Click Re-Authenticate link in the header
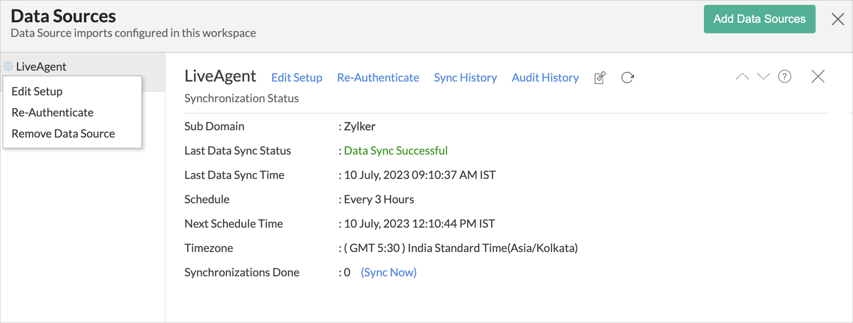This screenshot has height=323, width=853. [378, 78]
